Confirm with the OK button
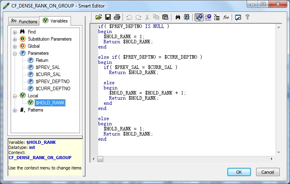The width and height of the screenshot is (290, 184). click(x=239, y=172)
